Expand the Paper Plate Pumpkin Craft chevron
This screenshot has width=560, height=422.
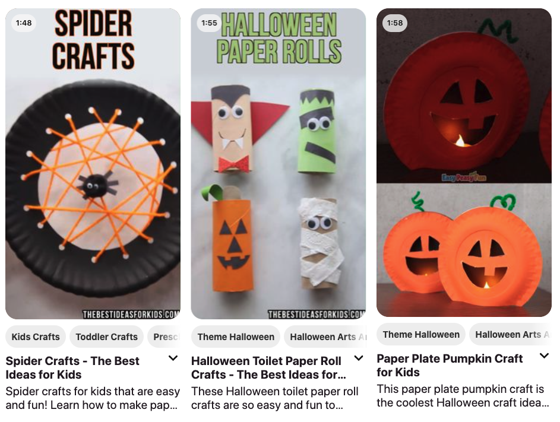pos(544,356)
